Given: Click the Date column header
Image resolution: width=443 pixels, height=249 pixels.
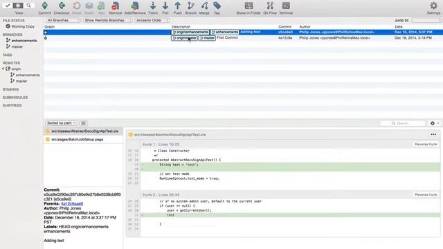Looking at the screenshot, I should point(399,27).
